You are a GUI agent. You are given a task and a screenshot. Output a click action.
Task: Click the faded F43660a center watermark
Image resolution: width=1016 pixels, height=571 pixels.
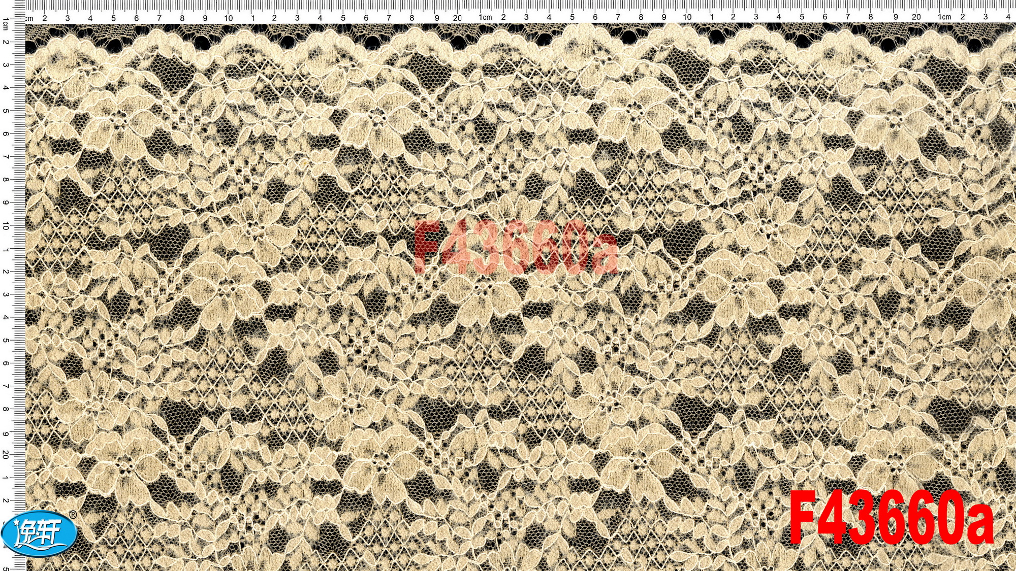pos(516,247)
